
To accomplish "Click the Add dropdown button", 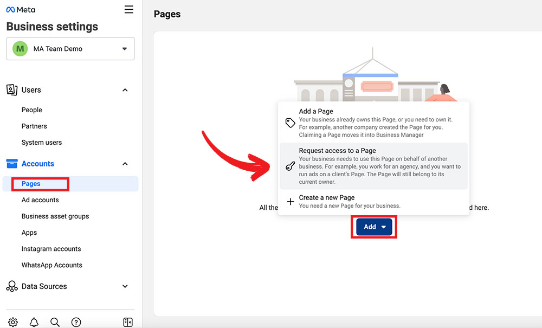I will click(375, 227).
